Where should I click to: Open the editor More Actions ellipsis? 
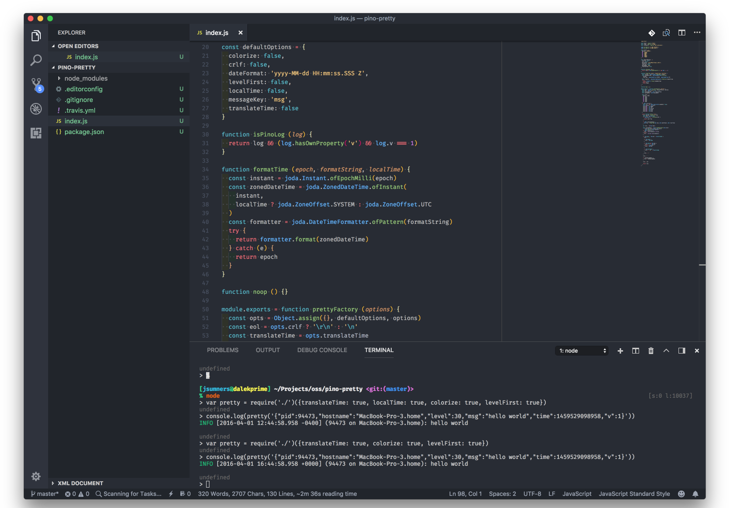[697, 33]
